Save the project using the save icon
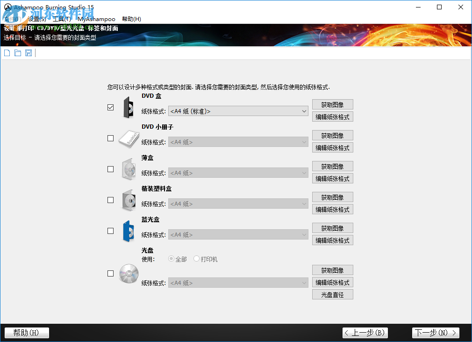Image resolution: width=472 pixels, height=342 pixels. pyautogui.click(x=29, y=53)
